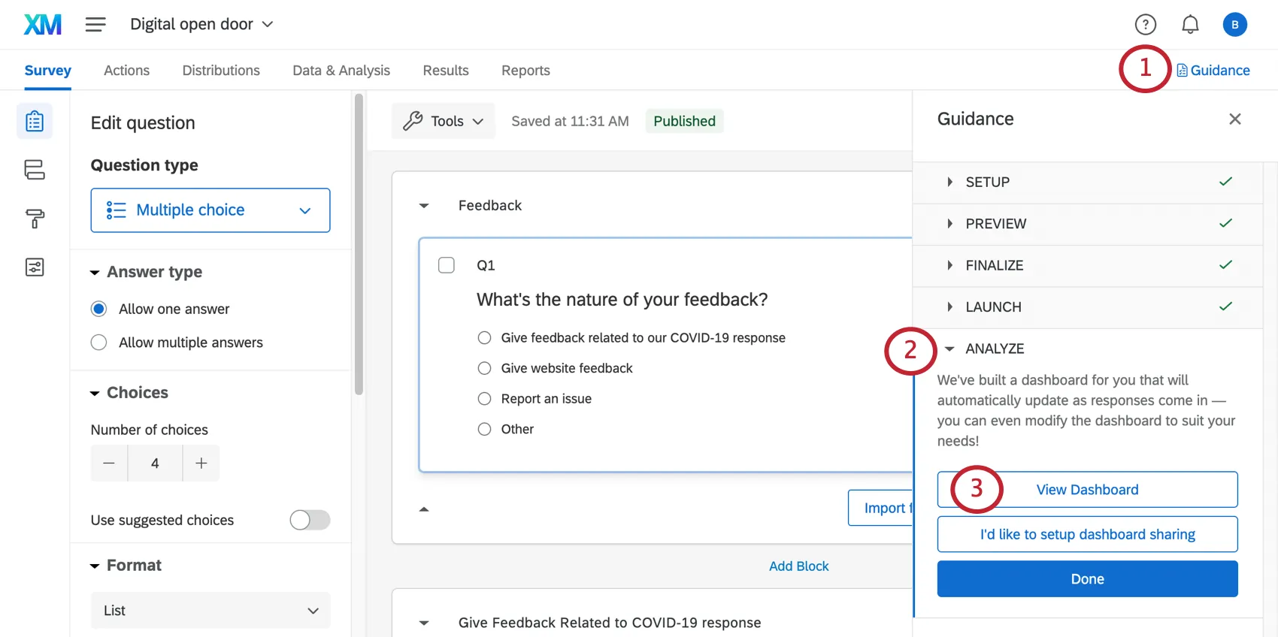Tick the Q1 question checkbox
The image size is (1278, 637).
(447, 265)
